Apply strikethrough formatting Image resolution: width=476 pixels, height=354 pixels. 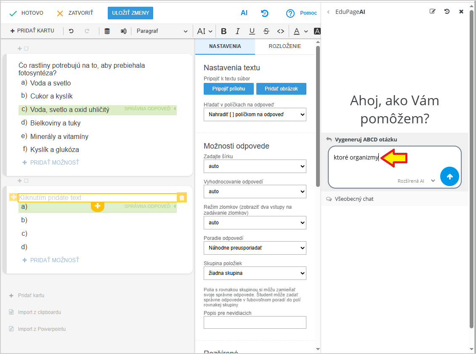click(x=266, y=31)
